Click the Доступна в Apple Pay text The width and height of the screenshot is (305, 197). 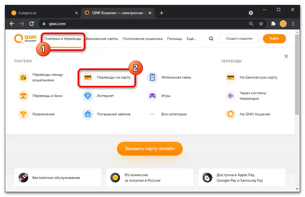(x=240, y=178)
